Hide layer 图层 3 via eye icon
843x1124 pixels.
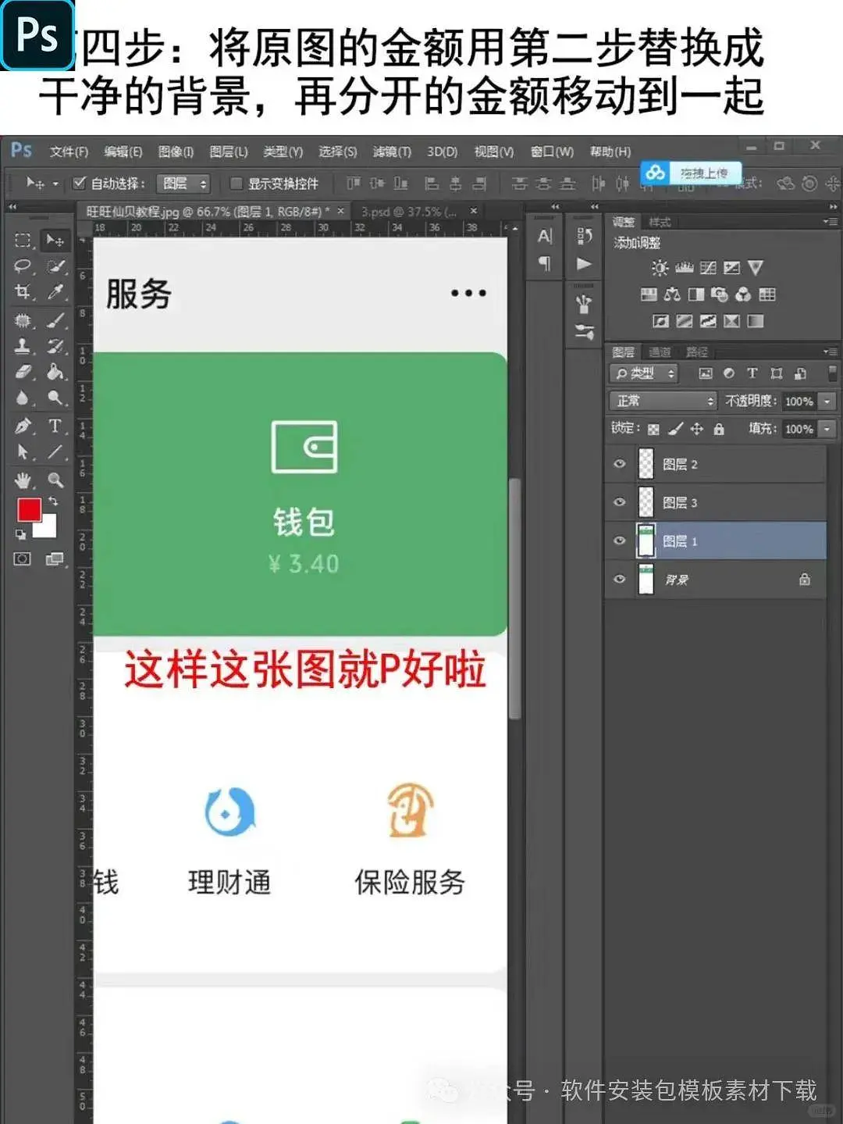pos(620,502)
